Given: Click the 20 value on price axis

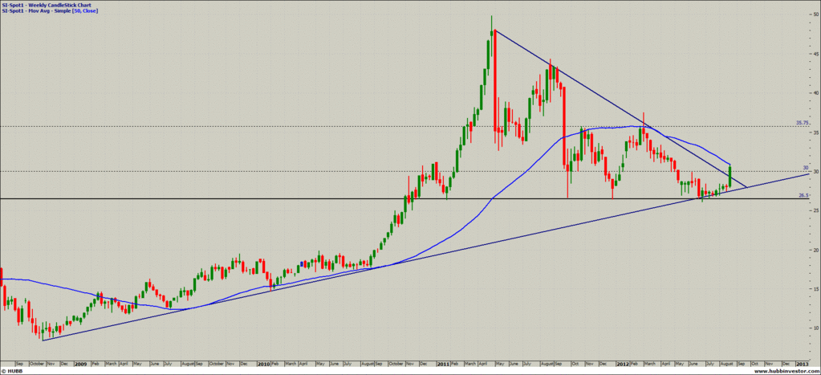Looking at the screenshot, I should (815, 250).
